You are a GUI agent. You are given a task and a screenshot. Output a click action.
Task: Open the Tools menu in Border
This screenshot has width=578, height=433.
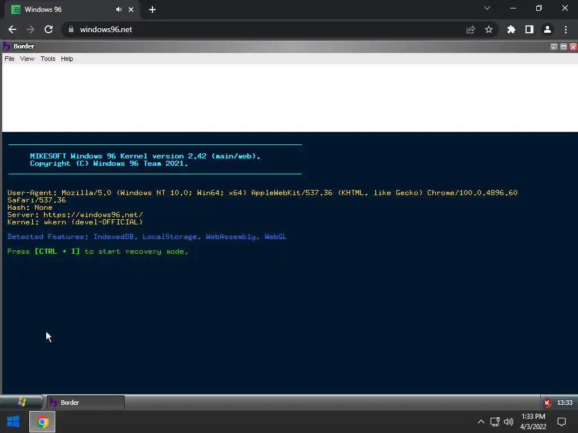pyautogui.click(x=48, y=59)
